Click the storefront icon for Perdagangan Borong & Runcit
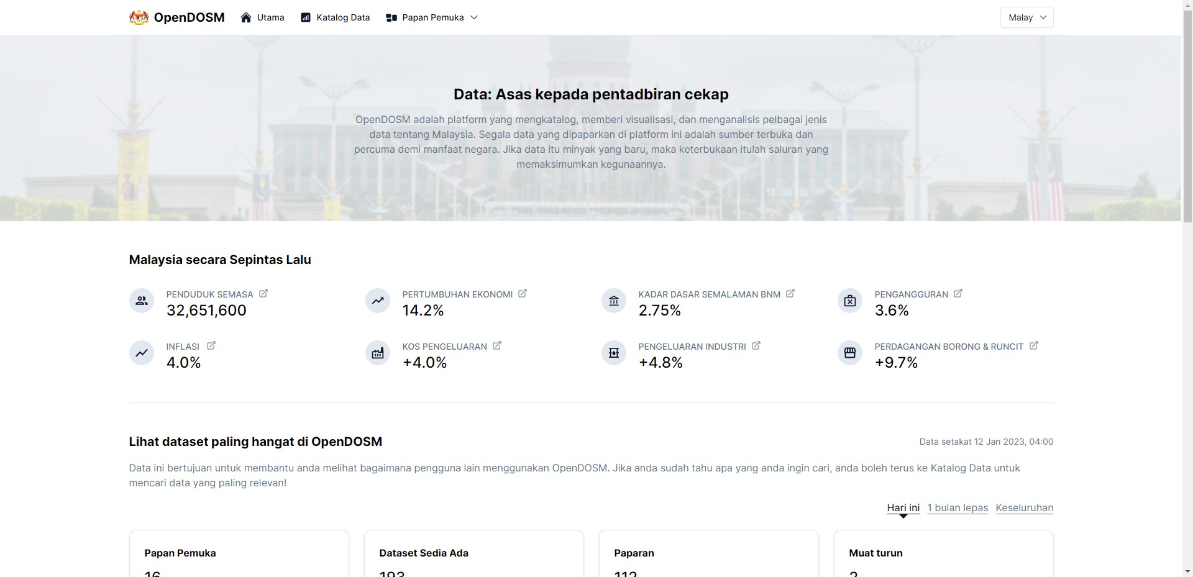 850,353
